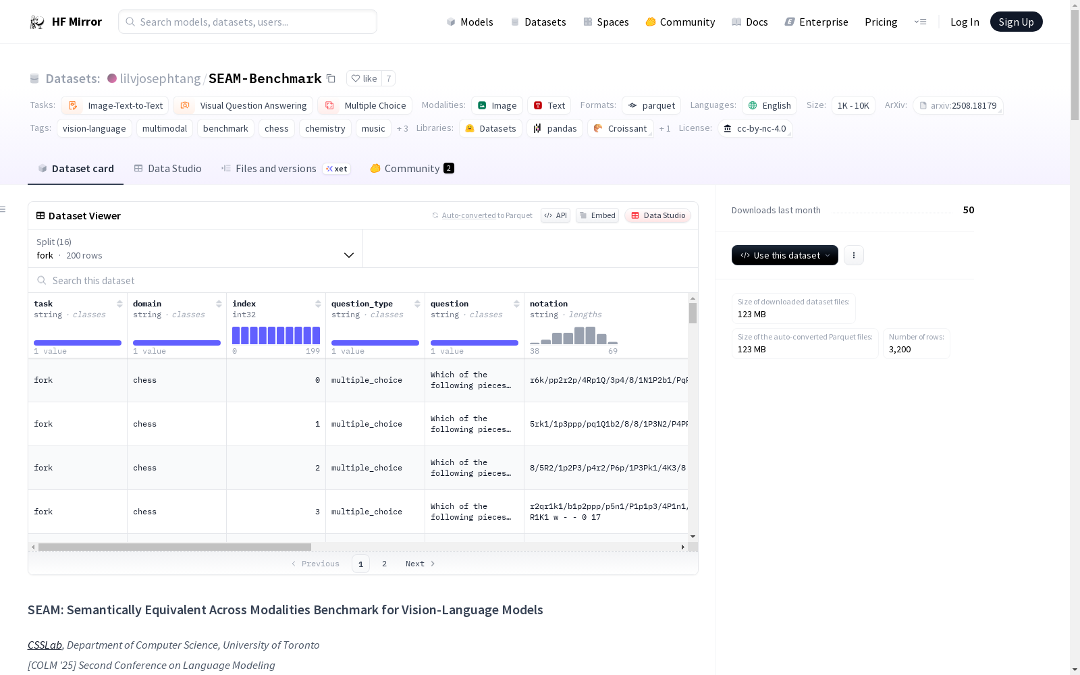Filter by parquet format tag
The width and height of the screenshot is (1080, 675).
click(651, 105)
